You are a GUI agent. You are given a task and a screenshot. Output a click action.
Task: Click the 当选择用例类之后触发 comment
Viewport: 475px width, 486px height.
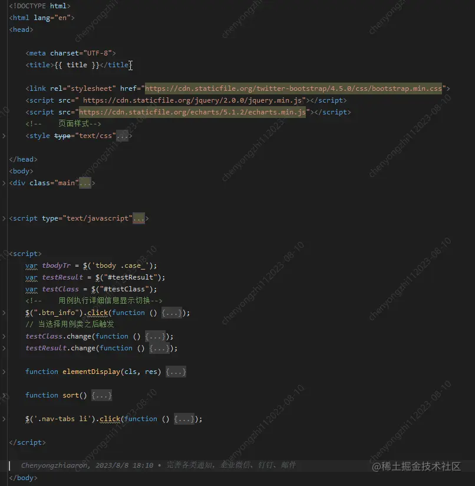click(x=70, y=324)
